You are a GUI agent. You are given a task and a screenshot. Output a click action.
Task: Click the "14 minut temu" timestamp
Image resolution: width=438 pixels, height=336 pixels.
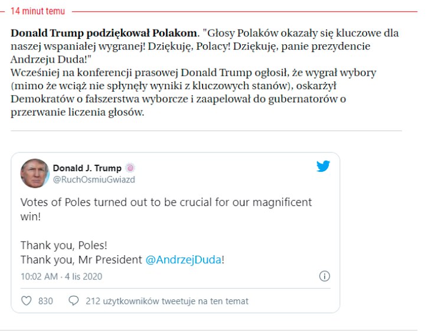pos(38,11)
